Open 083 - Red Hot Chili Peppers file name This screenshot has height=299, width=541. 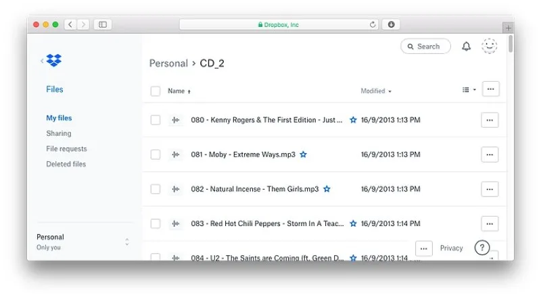pyautogui.click(x=267, y=223)
